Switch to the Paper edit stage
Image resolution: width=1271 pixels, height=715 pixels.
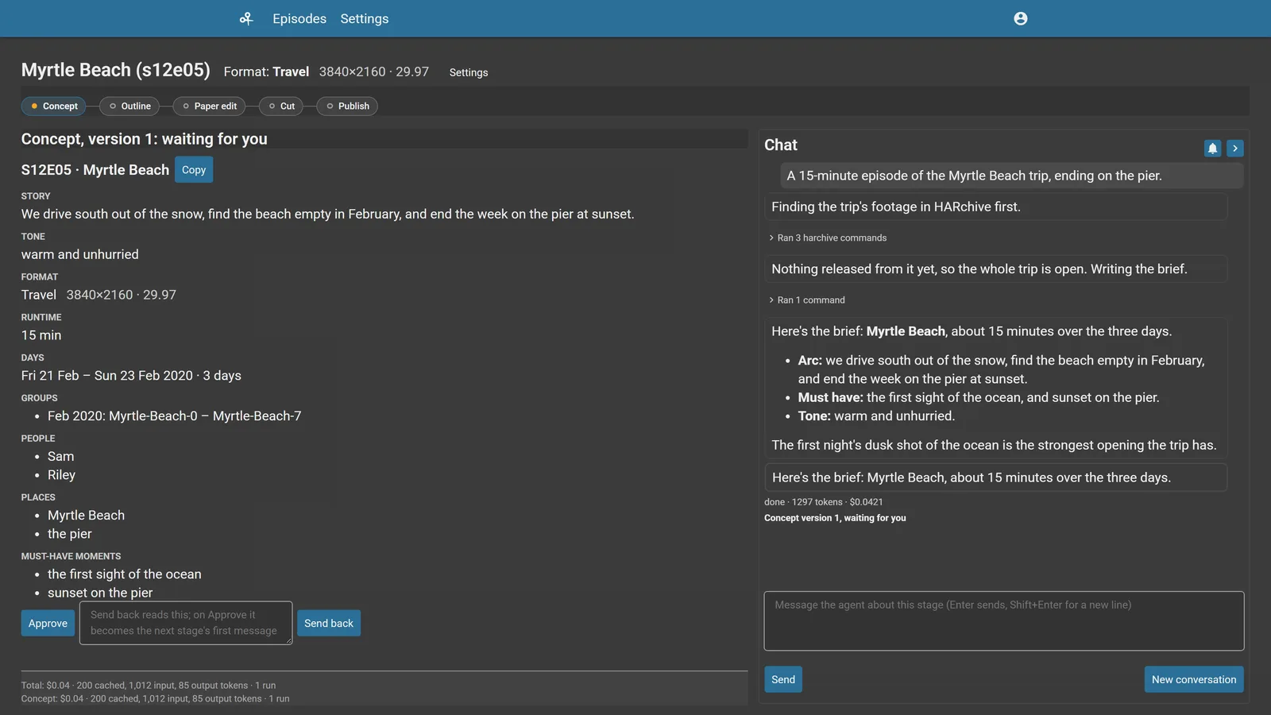[x=210, y=106]
